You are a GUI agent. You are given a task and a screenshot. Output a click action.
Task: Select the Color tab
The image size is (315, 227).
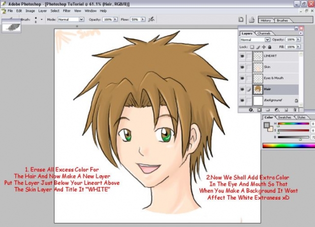point(269,117)
